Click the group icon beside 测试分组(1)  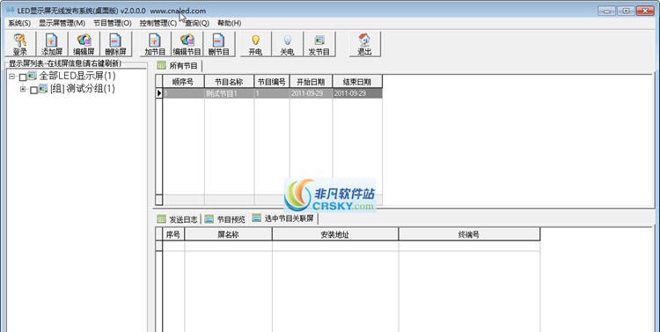point(43,88)
